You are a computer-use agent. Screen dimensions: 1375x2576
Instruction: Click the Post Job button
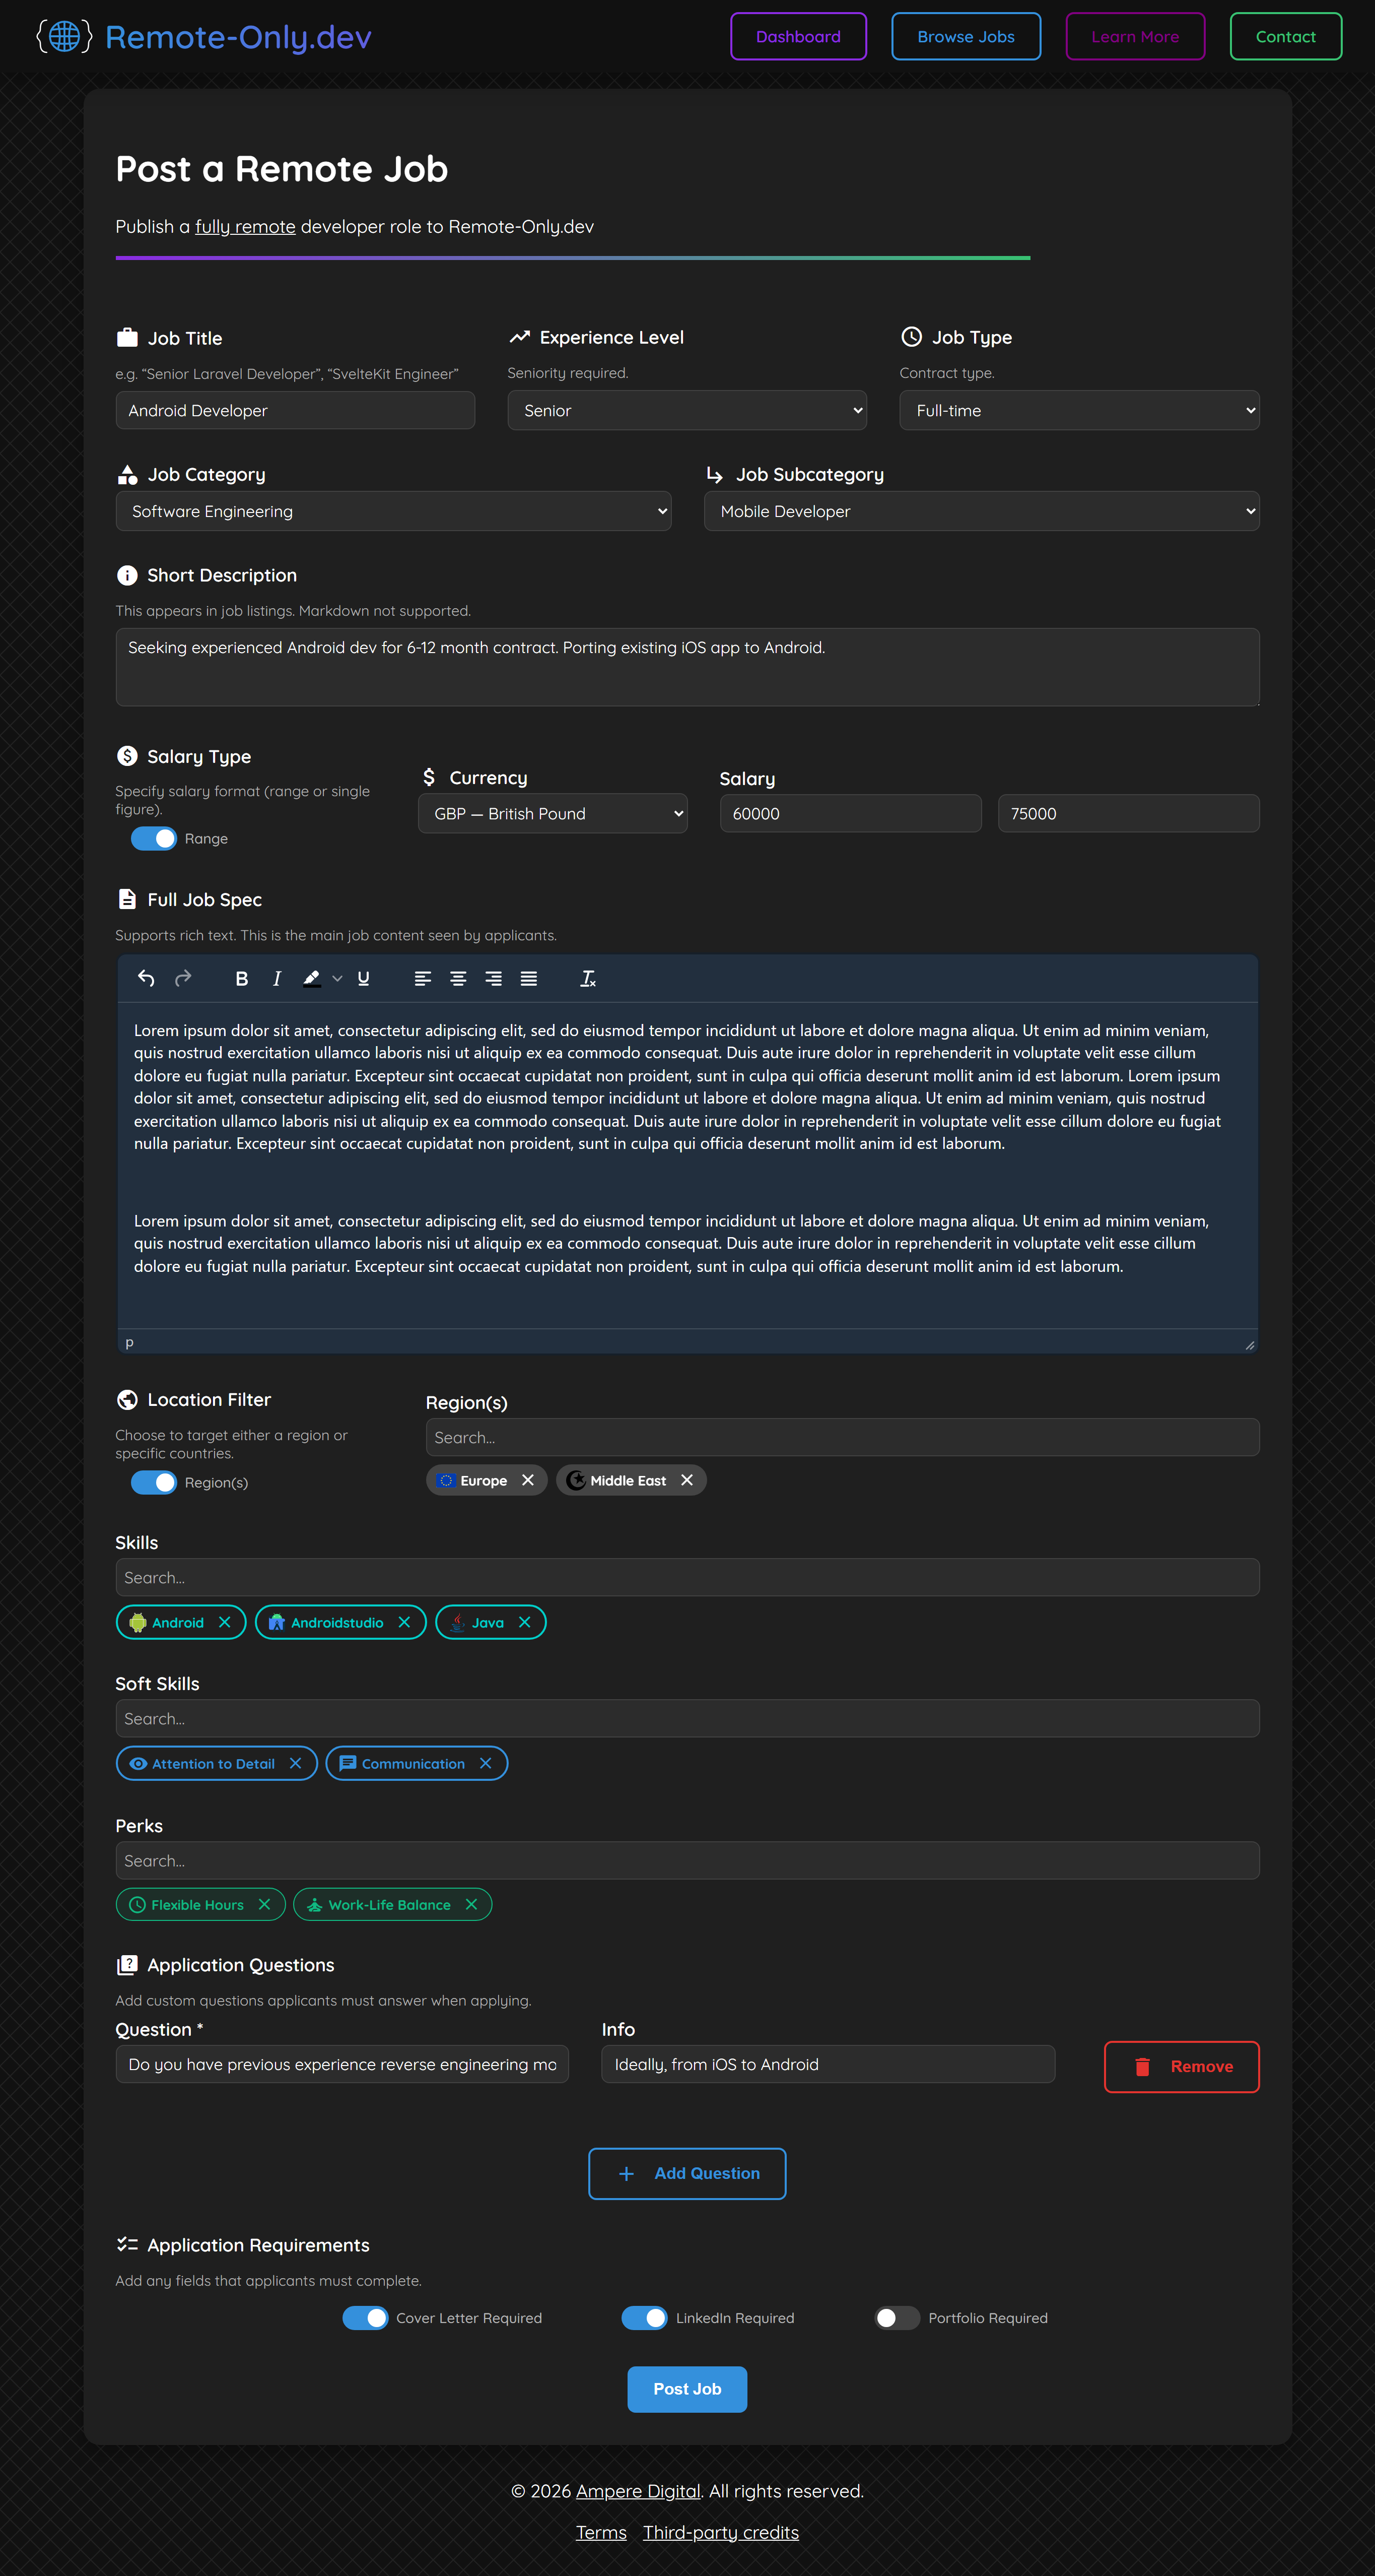click(686, 2389)
